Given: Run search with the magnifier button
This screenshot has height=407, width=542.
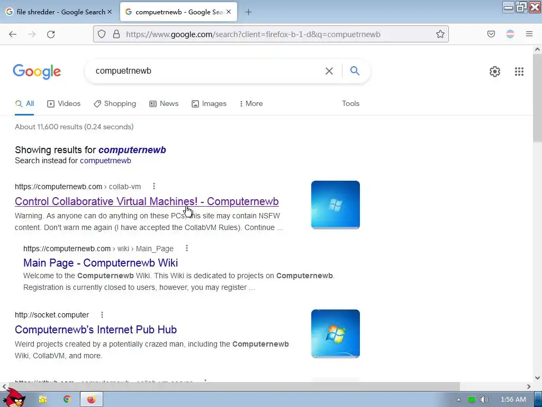Looking at the screenshot, I should (355, 70).
